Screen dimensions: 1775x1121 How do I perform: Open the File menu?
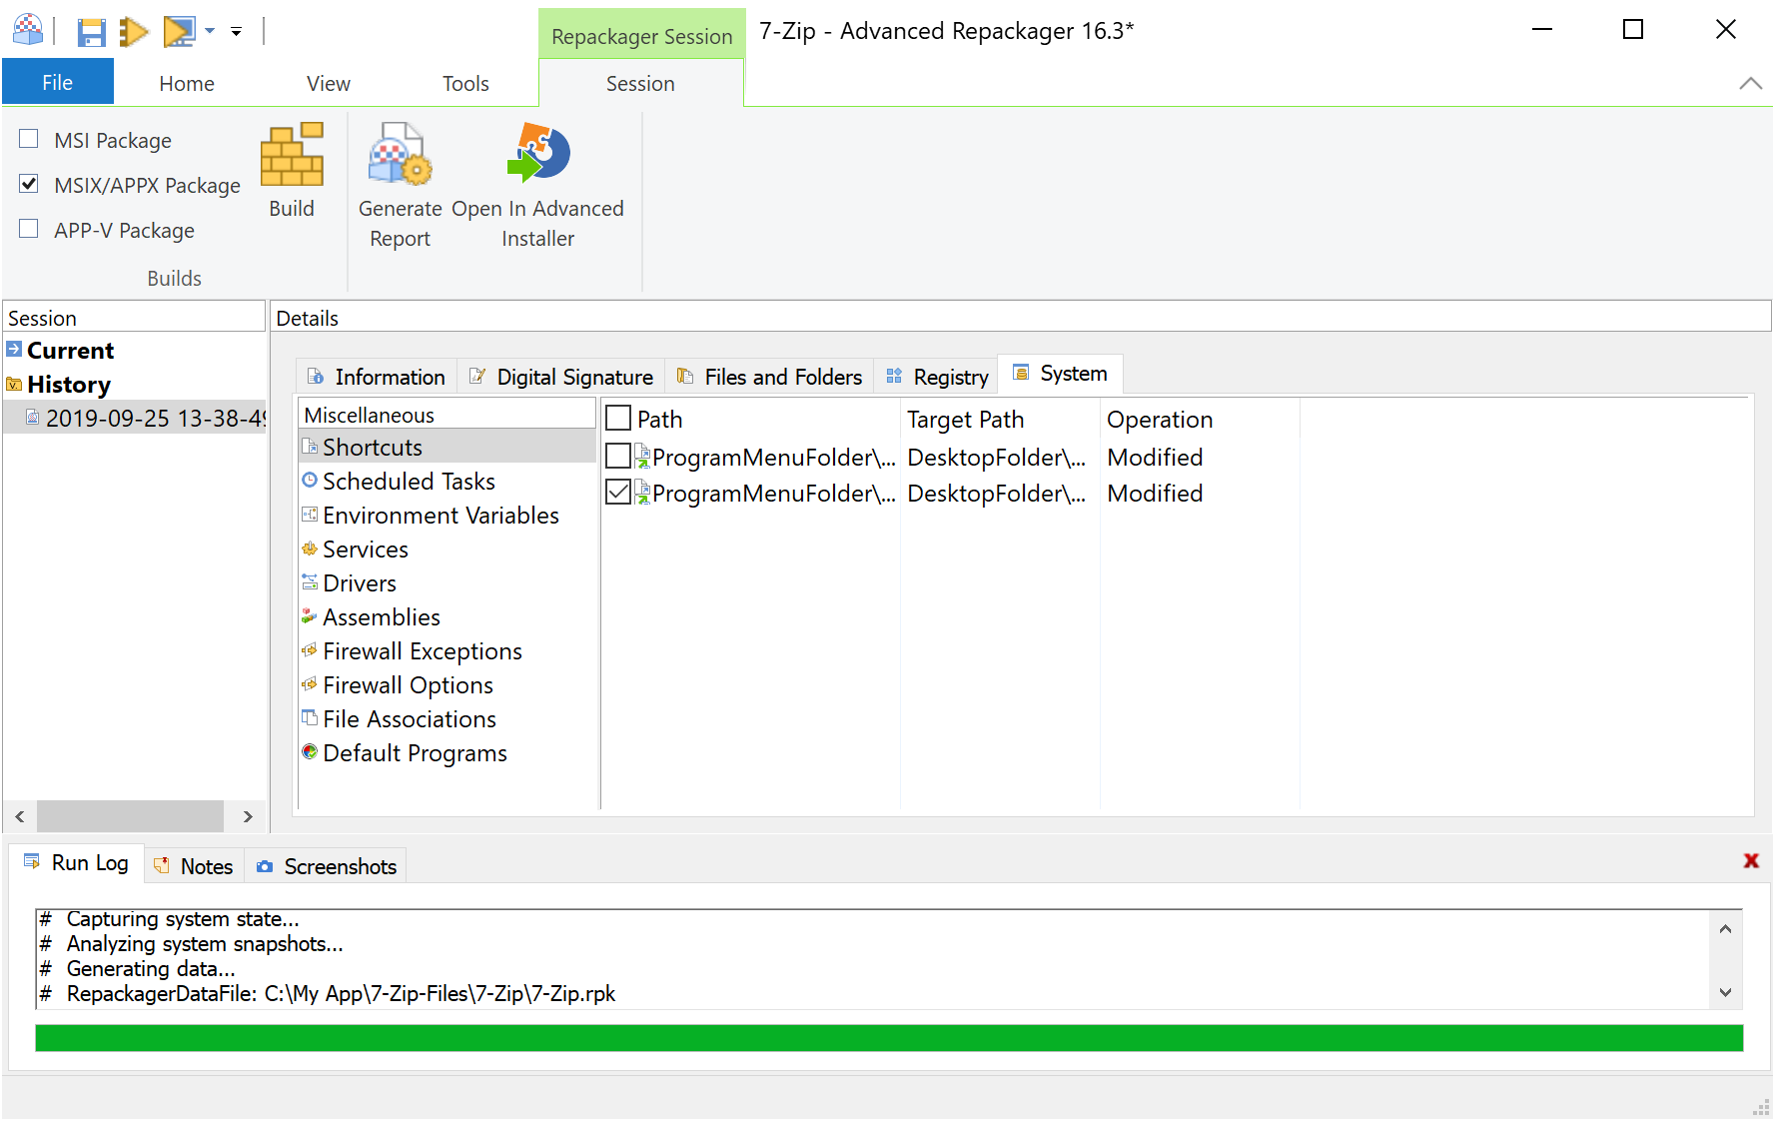click(58, 82)
